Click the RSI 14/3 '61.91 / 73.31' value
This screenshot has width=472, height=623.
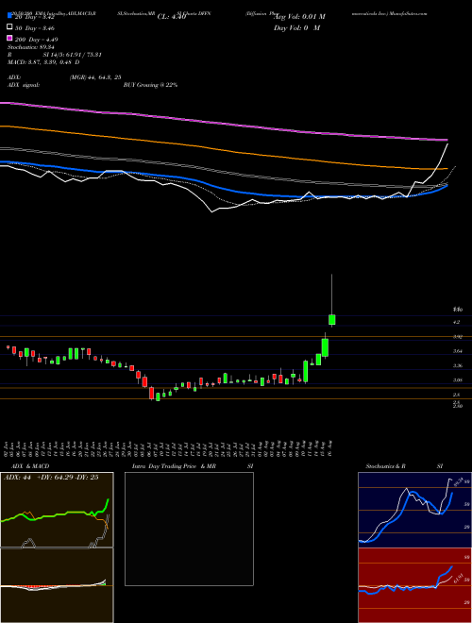tap(83, 55)
